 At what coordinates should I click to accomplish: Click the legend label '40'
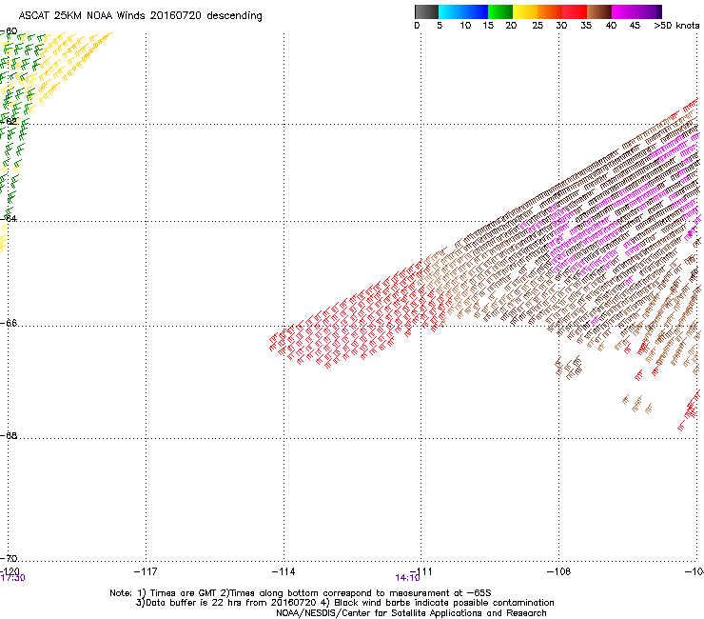(x=611, y=26)
